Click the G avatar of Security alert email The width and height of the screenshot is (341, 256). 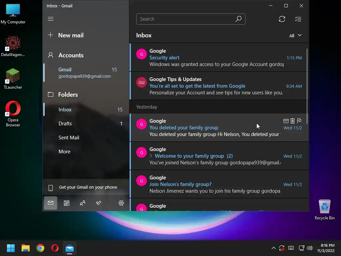pyautogui.click(x=141, y=54)
